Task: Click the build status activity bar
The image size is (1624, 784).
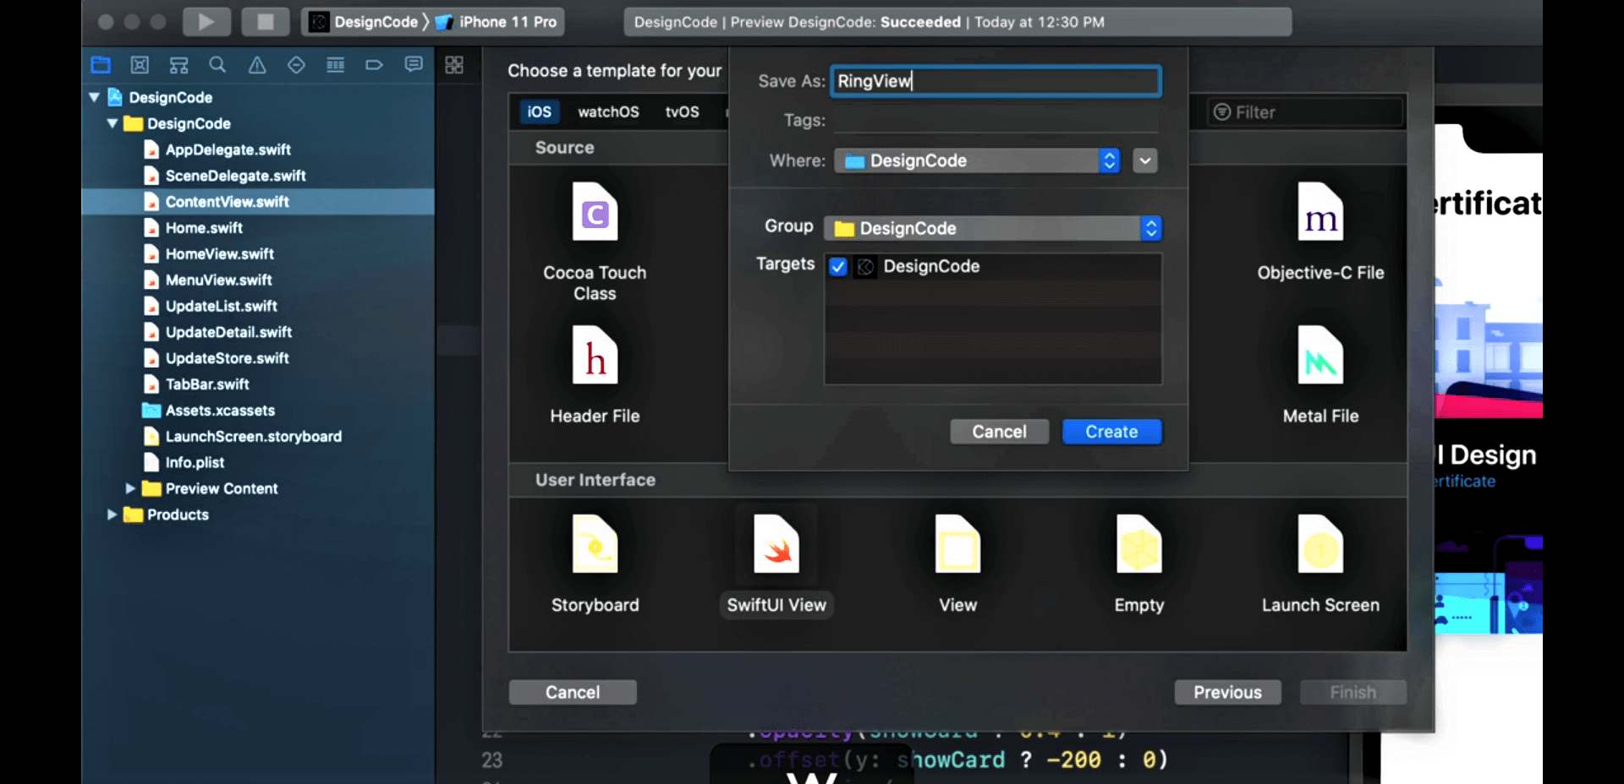Action: click(957, 22)
